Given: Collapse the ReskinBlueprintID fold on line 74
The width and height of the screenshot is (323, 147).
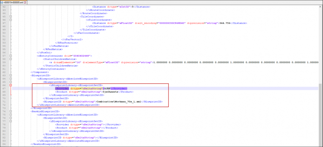Looking at the screenshot, I should (x=11, y=111).
